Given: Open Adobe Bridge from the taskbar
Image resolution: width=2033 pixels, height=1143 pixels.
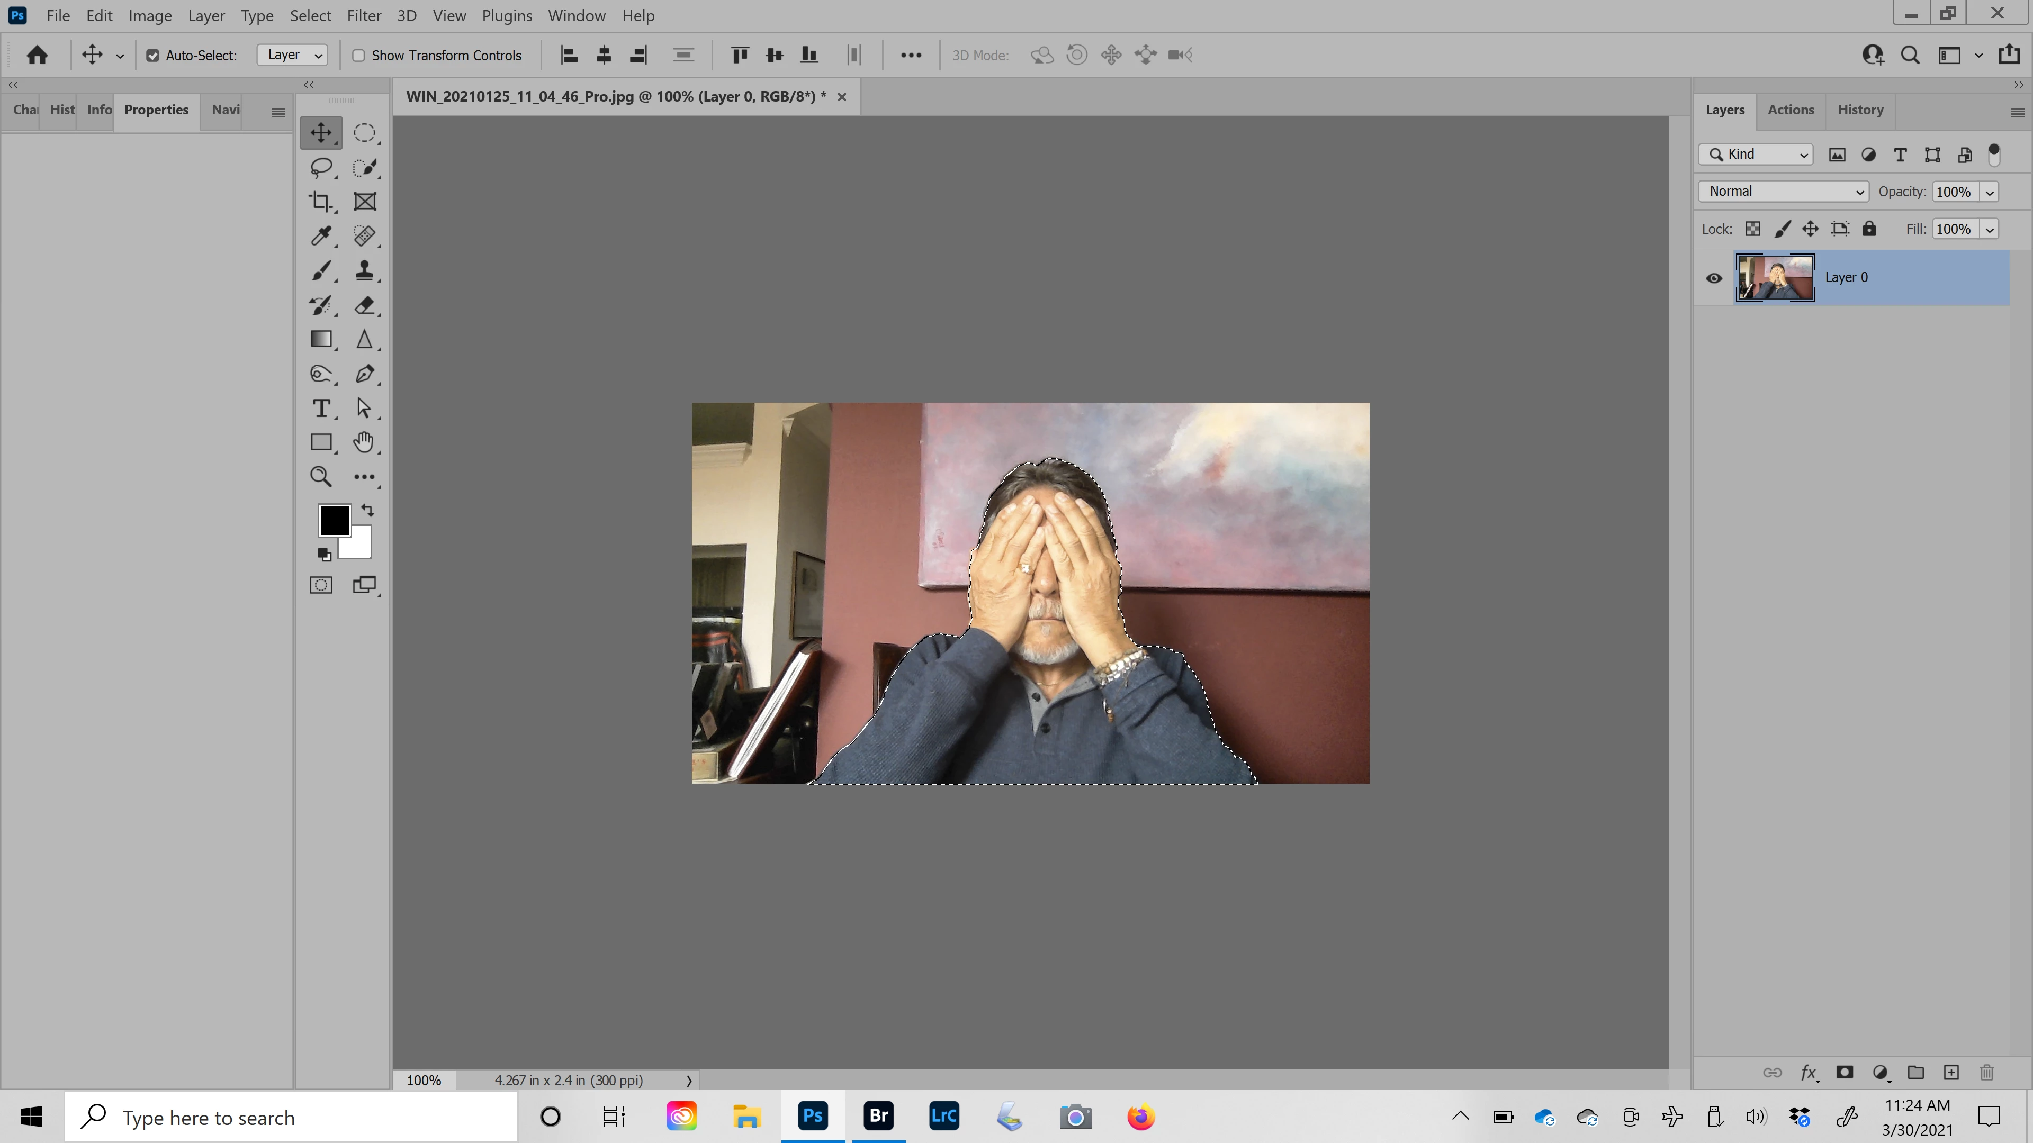Looking at the screenshot, I should (878, 1116).
